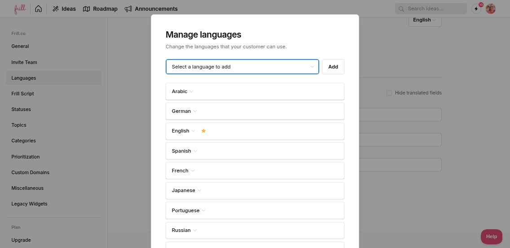Click the default star next to English

click(204, 131)
